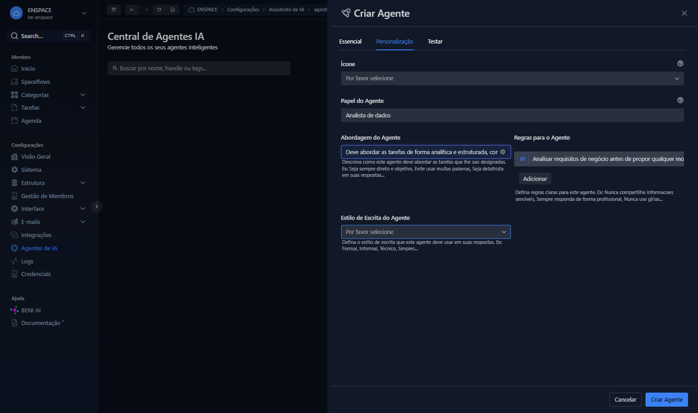
Task: Switch to the Testar tab
Action: tap(435, 41)
